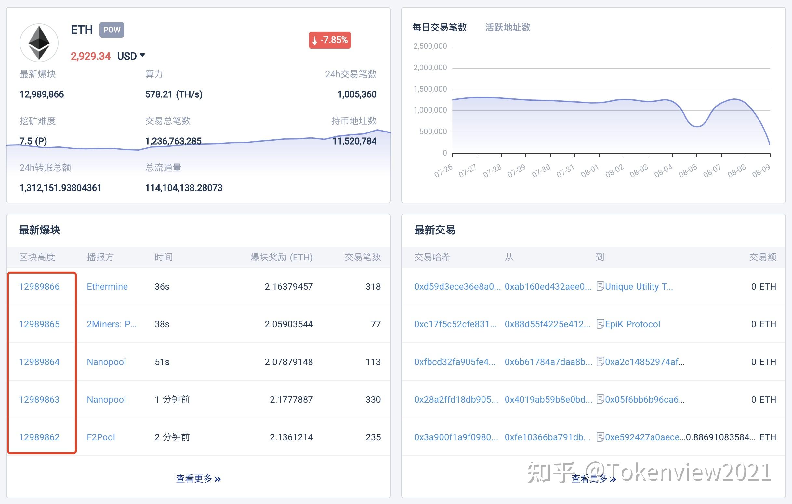Open recipient contract 0xa2c14852974af...
Screen dimensions: 792x504
click(x=645, y=362)
